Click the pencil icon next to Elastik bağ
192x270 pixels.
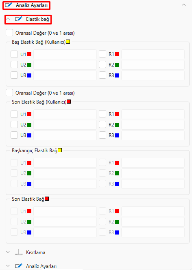point(19,19)
